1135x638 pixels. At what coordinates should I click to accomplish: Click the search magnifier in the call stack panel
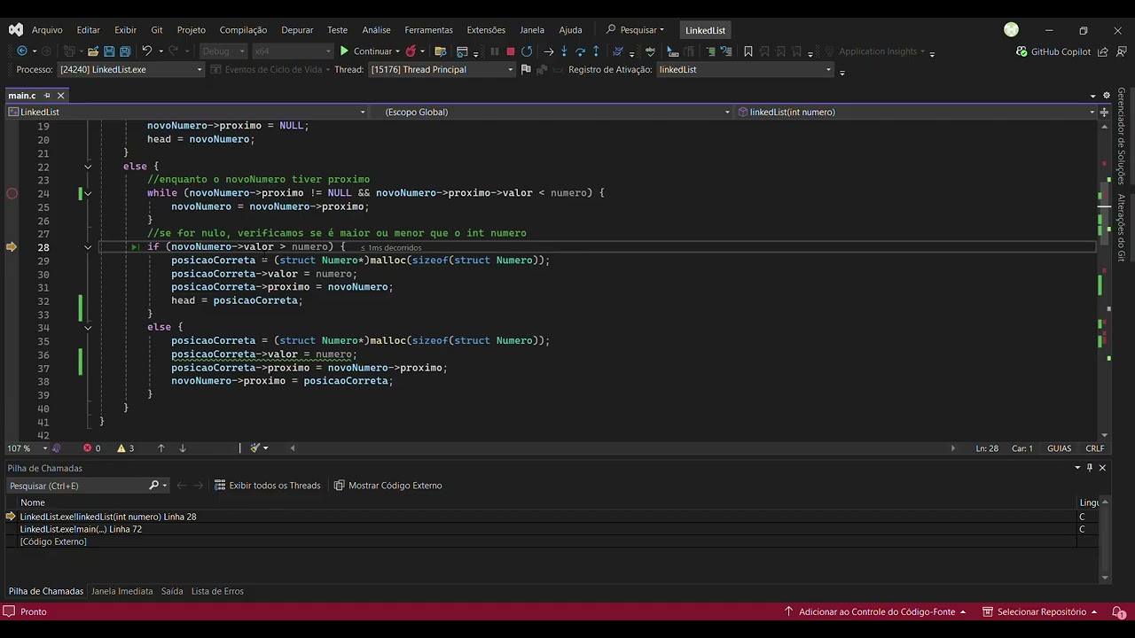(x=153, y=486)
